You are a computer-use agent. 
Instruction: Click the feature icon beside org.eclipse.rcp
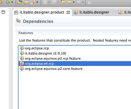coord(22,48)
